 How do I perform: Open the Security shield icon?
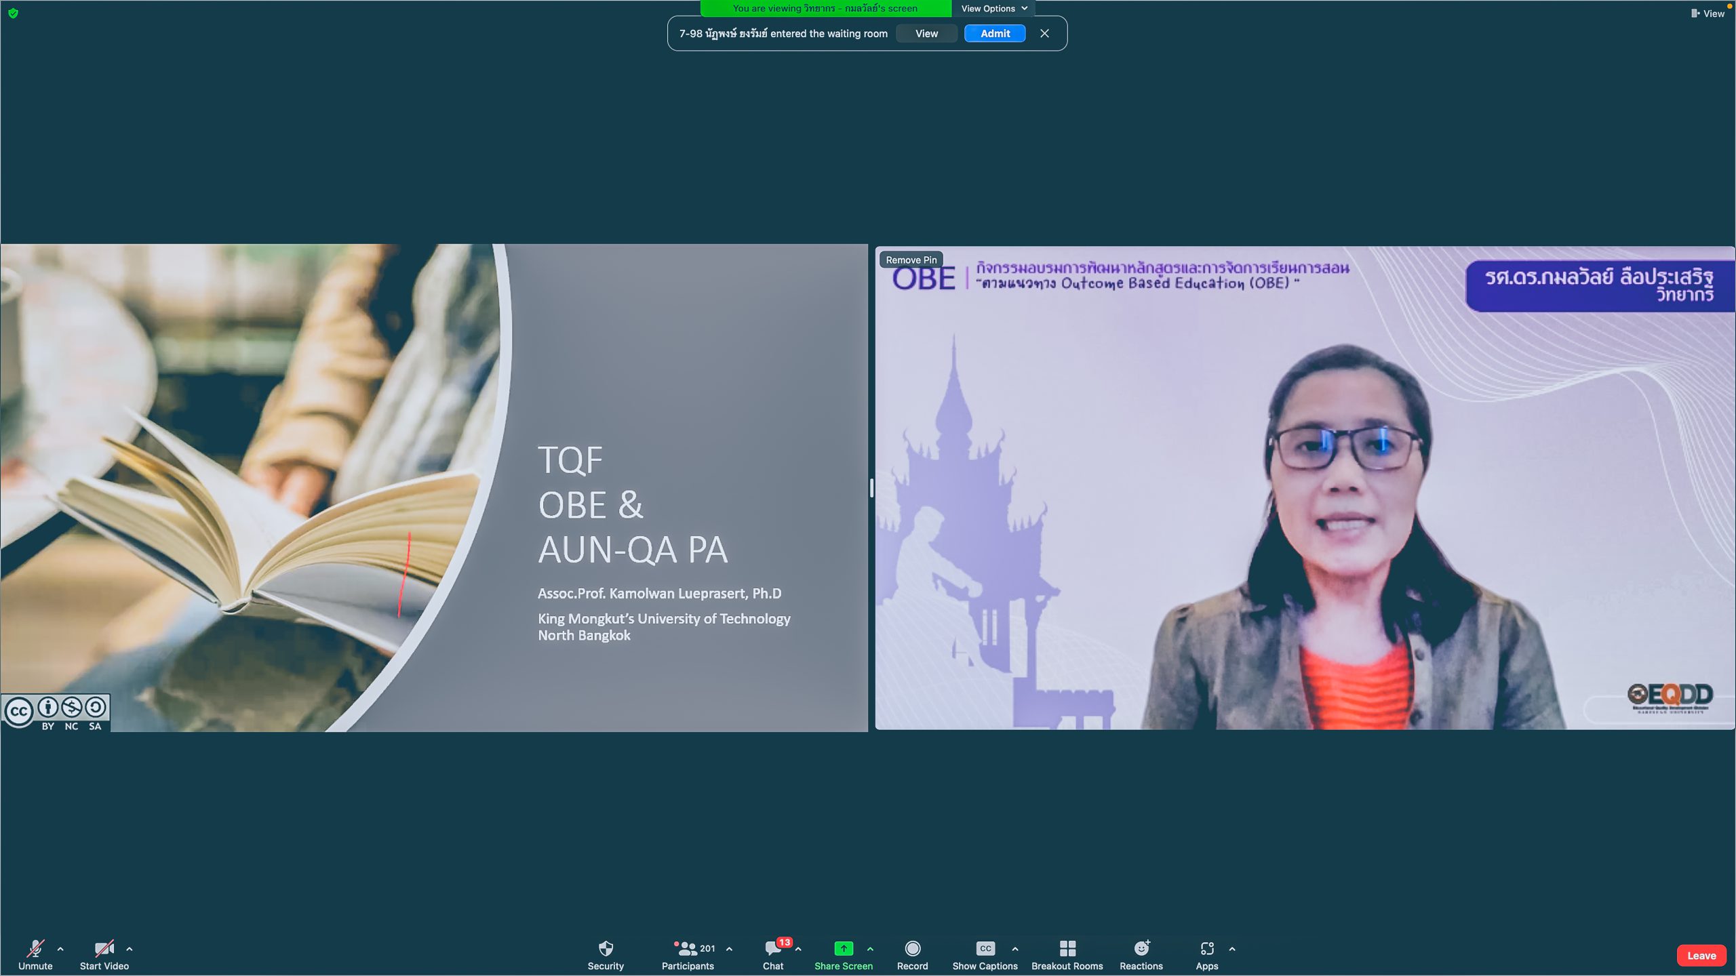click(606, 948)
